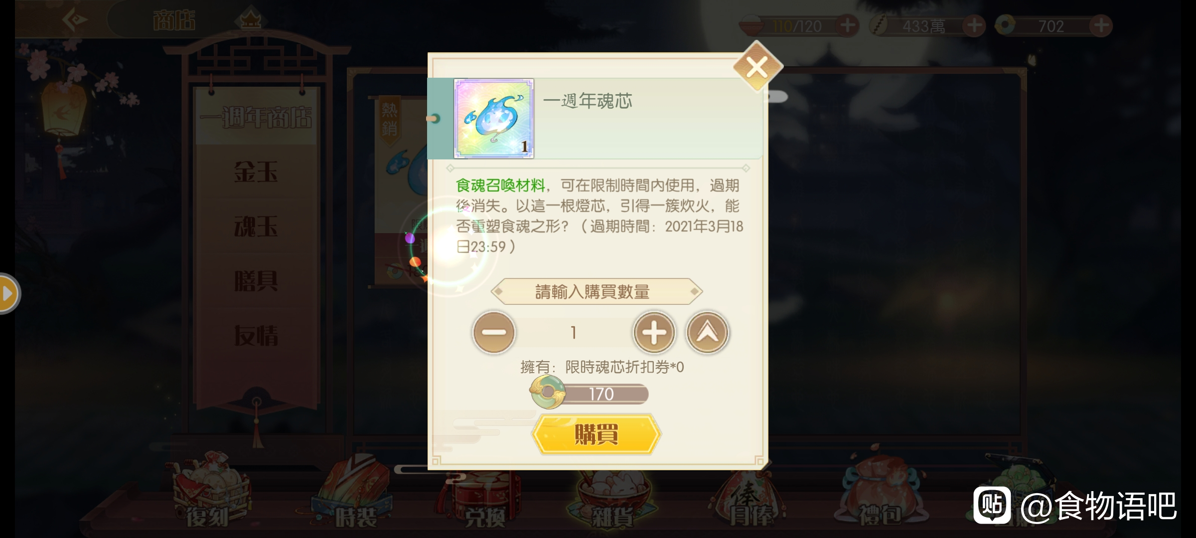Expand the side panel arrow at left edge
Screen dimensions: 1196x538
8,293
